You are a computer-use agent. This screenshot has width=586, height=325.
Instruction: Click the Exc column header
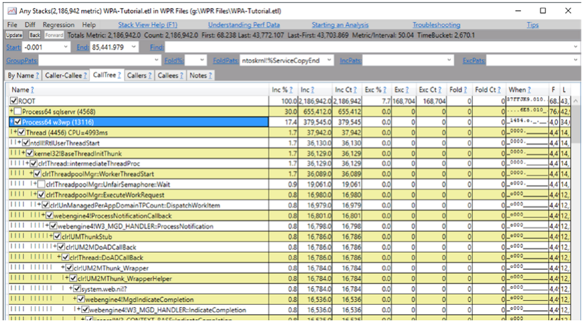pyautogui.click(x=402, y=90)
